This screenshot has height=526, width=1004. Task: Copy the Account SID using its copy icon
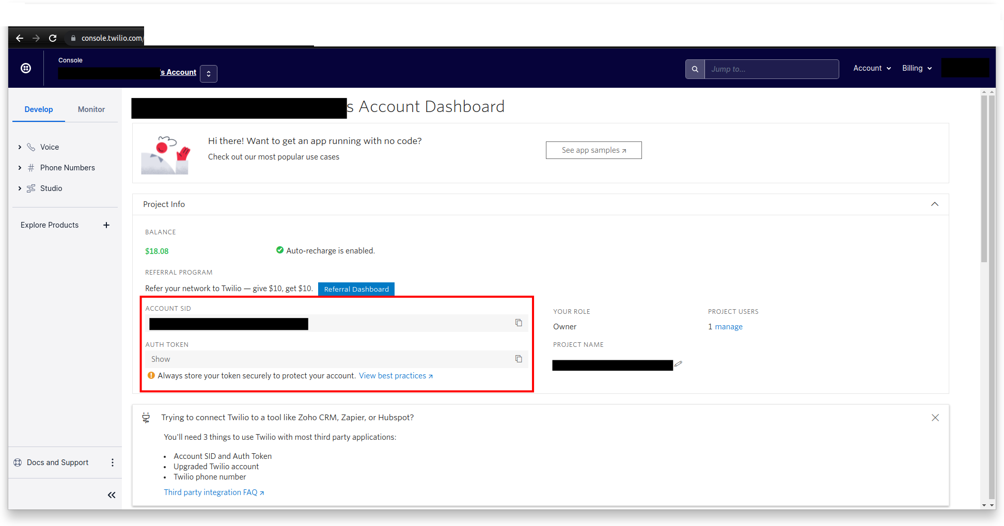519,323
